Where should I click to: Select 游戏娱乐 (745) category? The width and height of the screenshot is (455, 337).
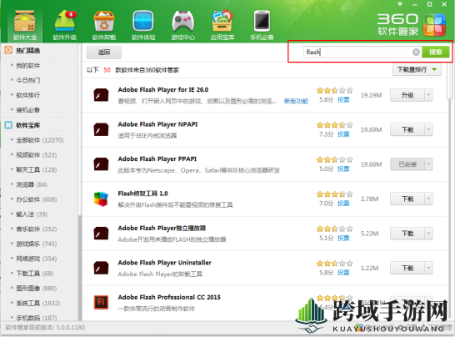pos(37,244)
